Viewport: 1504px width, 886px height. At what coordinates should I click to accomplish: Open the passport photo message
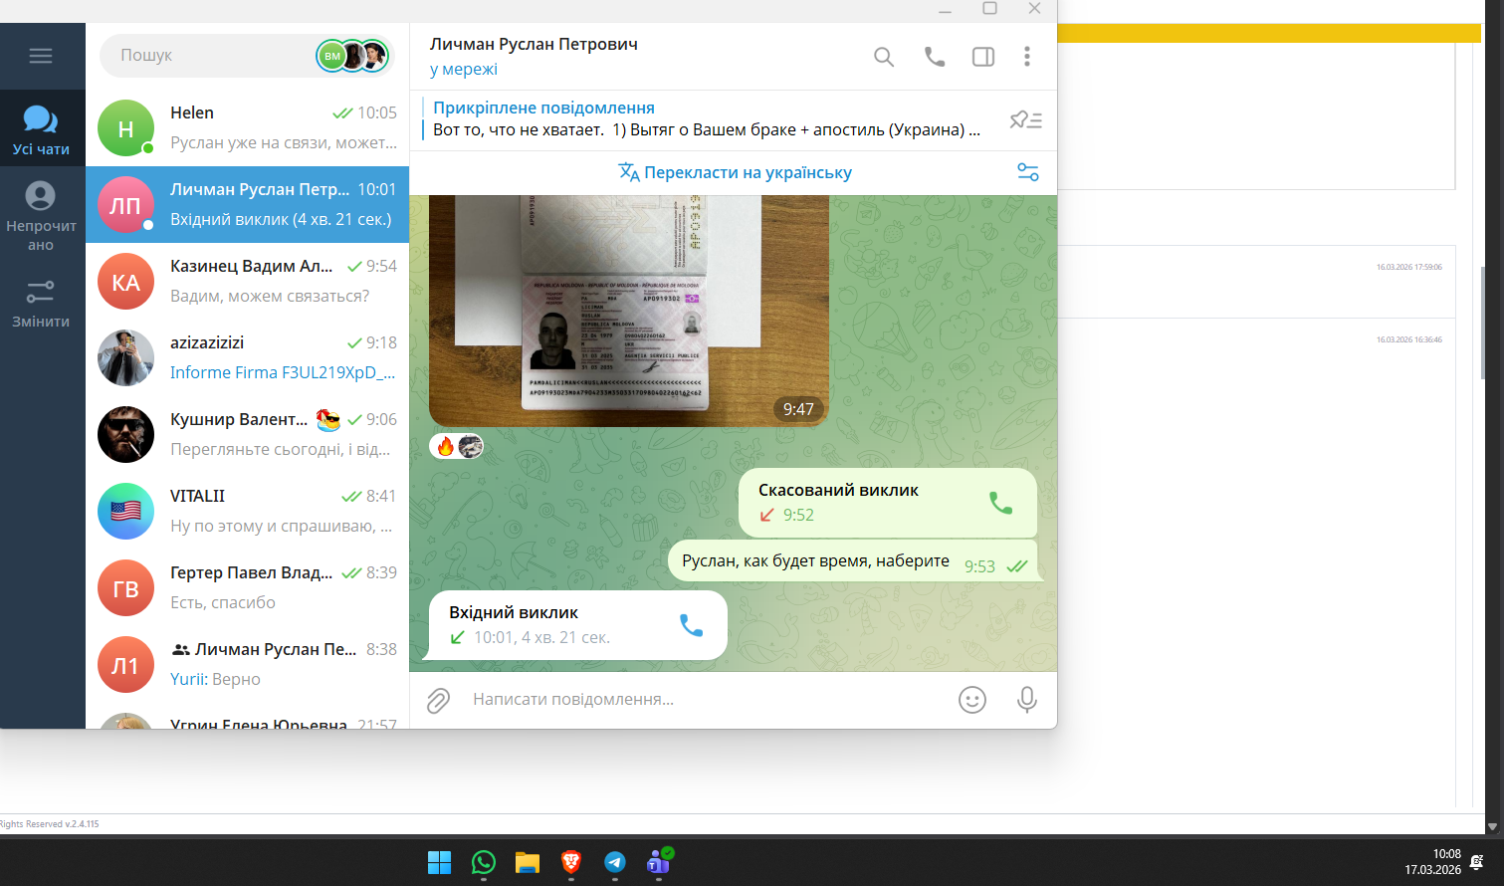[629, 311]
